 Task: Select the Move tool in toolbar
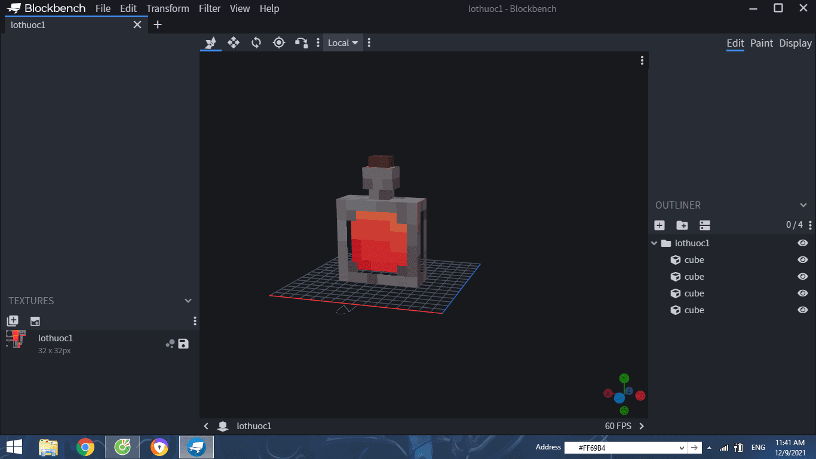234,42
